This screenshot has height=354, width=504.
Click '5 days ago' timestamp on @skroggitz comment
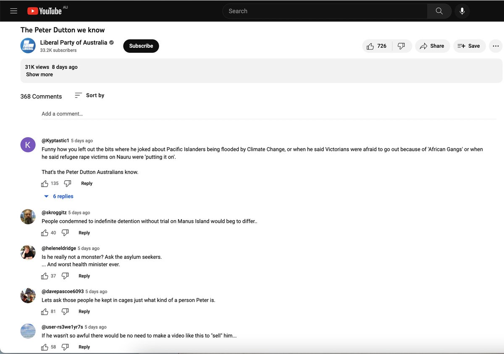(79, 213)
